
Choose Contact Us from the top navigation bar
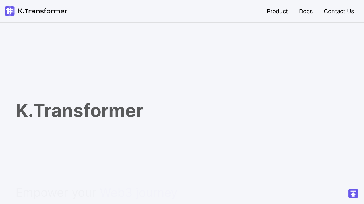click(x=339, y=11)
